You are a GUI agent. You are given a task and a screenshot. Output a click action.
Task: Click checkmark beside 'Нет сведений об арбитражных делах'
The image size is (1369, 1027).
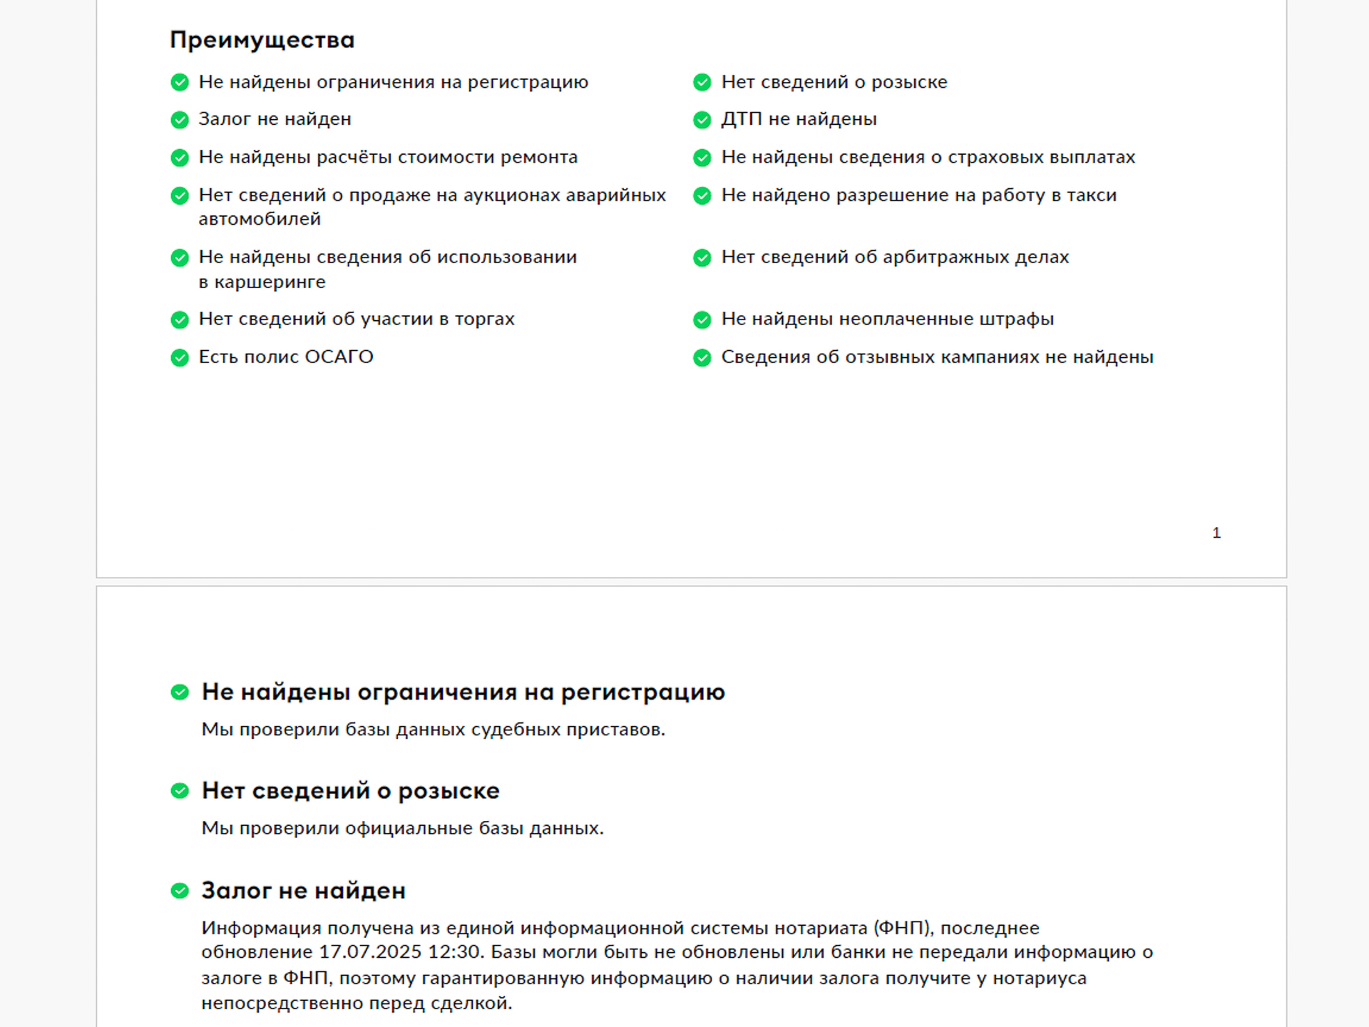coord(702,257)
